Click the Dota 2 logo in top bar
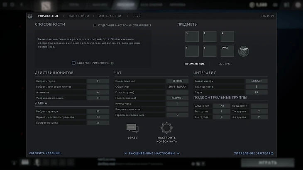 click(44, 5)
